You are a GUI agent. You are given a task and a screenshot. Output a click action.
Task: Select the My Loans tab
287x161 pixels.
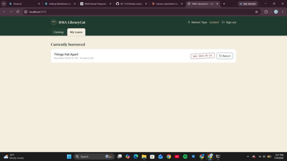76,32
